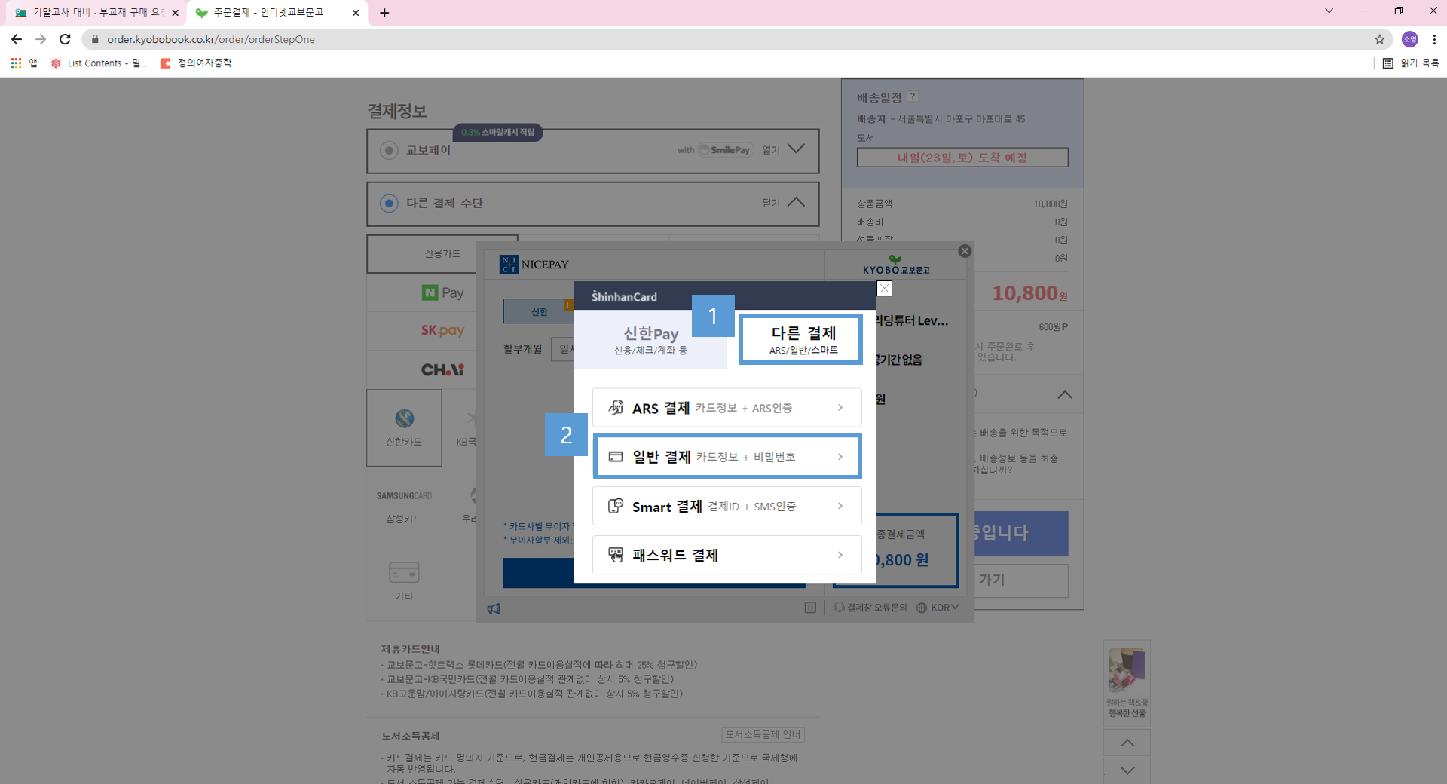Choose 패스워드 결제 option

[727, 555]
